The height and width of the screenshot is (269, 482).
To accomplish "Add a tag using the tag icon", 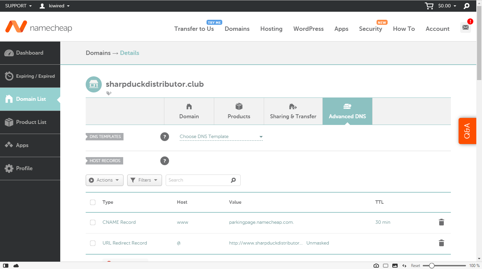I will point(109,93).
